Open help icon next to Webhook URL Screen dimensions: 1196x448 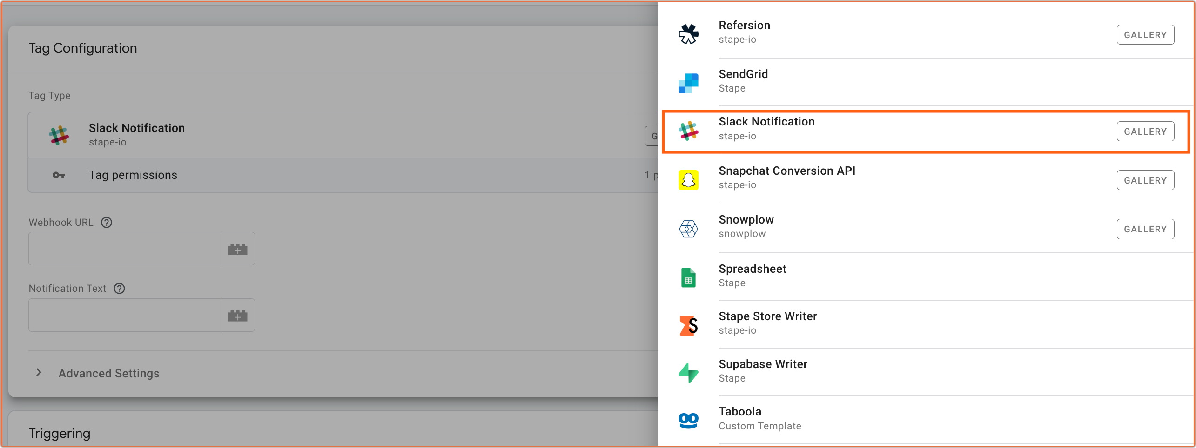(x=107, y=223)
